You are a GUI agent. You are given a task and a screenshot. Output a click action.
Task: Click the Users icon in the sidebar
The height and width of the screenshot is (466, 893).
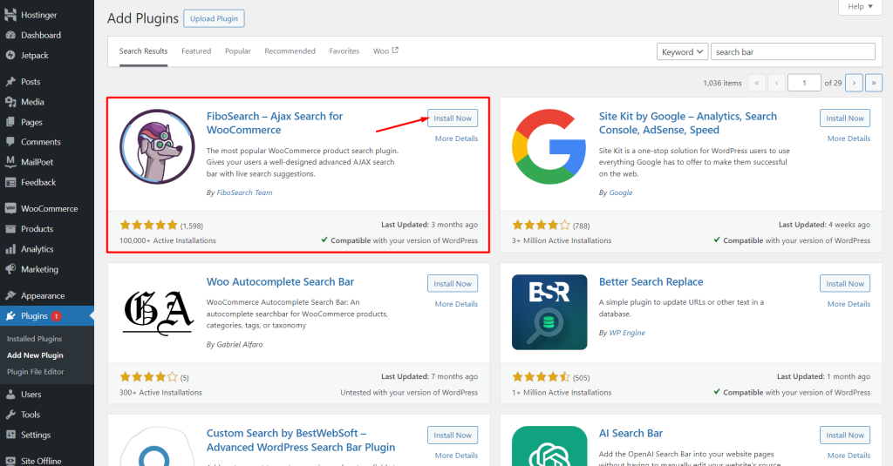10,395
